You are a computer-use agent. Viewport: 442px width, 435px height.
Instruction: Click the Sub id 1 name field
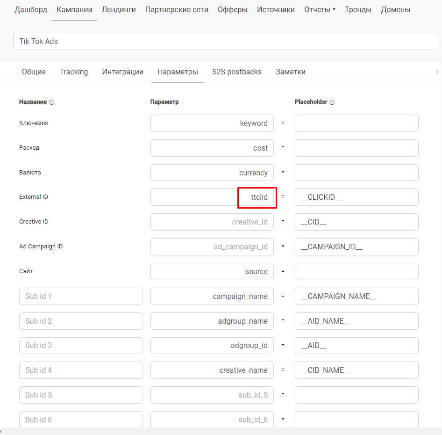pyautogui.click(x=81, y=296)
